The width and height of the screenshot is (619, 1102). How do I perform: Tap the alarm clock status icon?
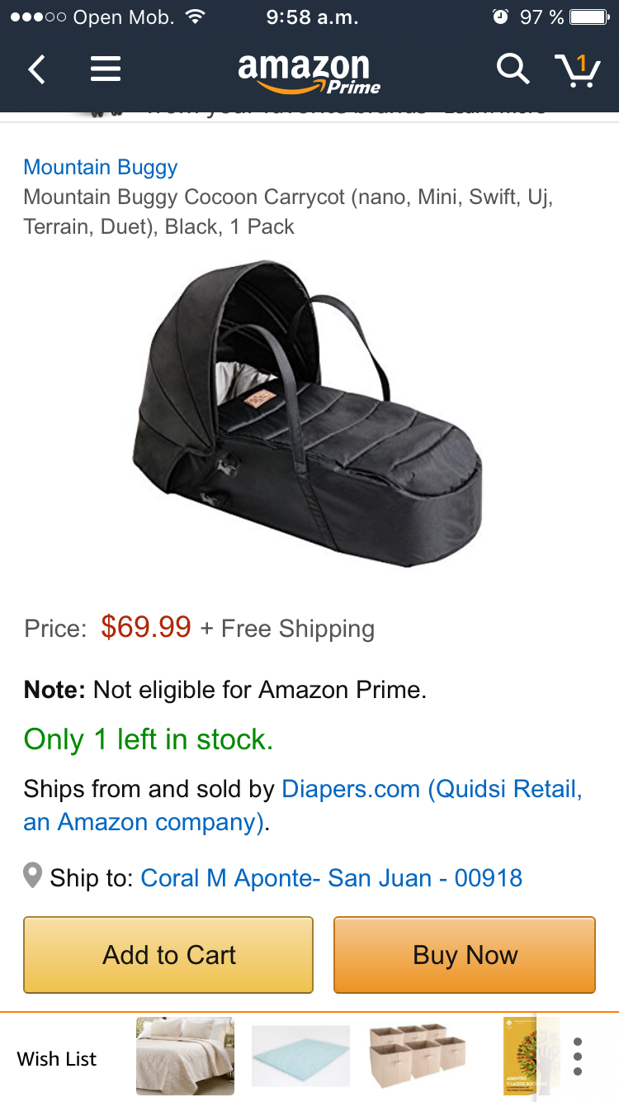[x=500, y=17]
